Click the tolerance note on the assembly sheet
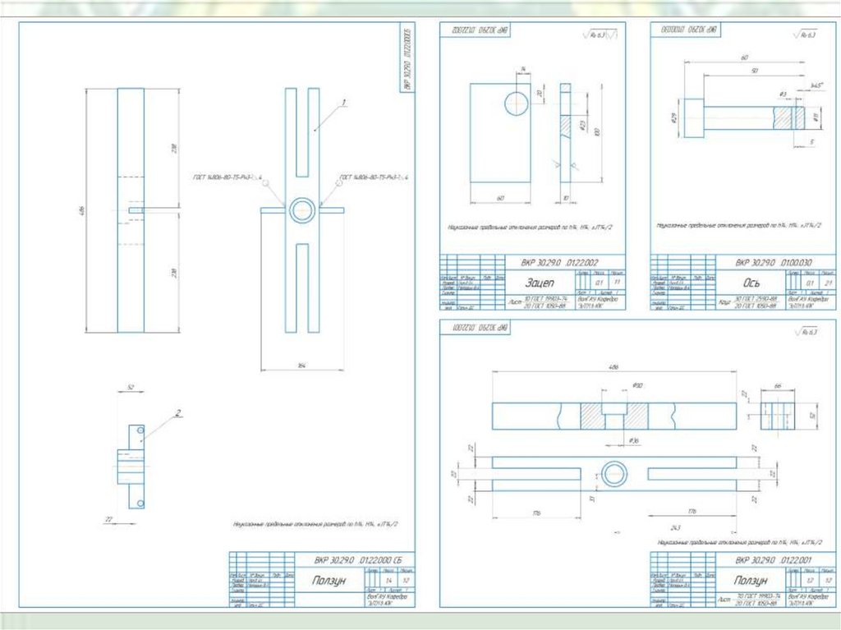Screen dimensions: 841x630 316,524
